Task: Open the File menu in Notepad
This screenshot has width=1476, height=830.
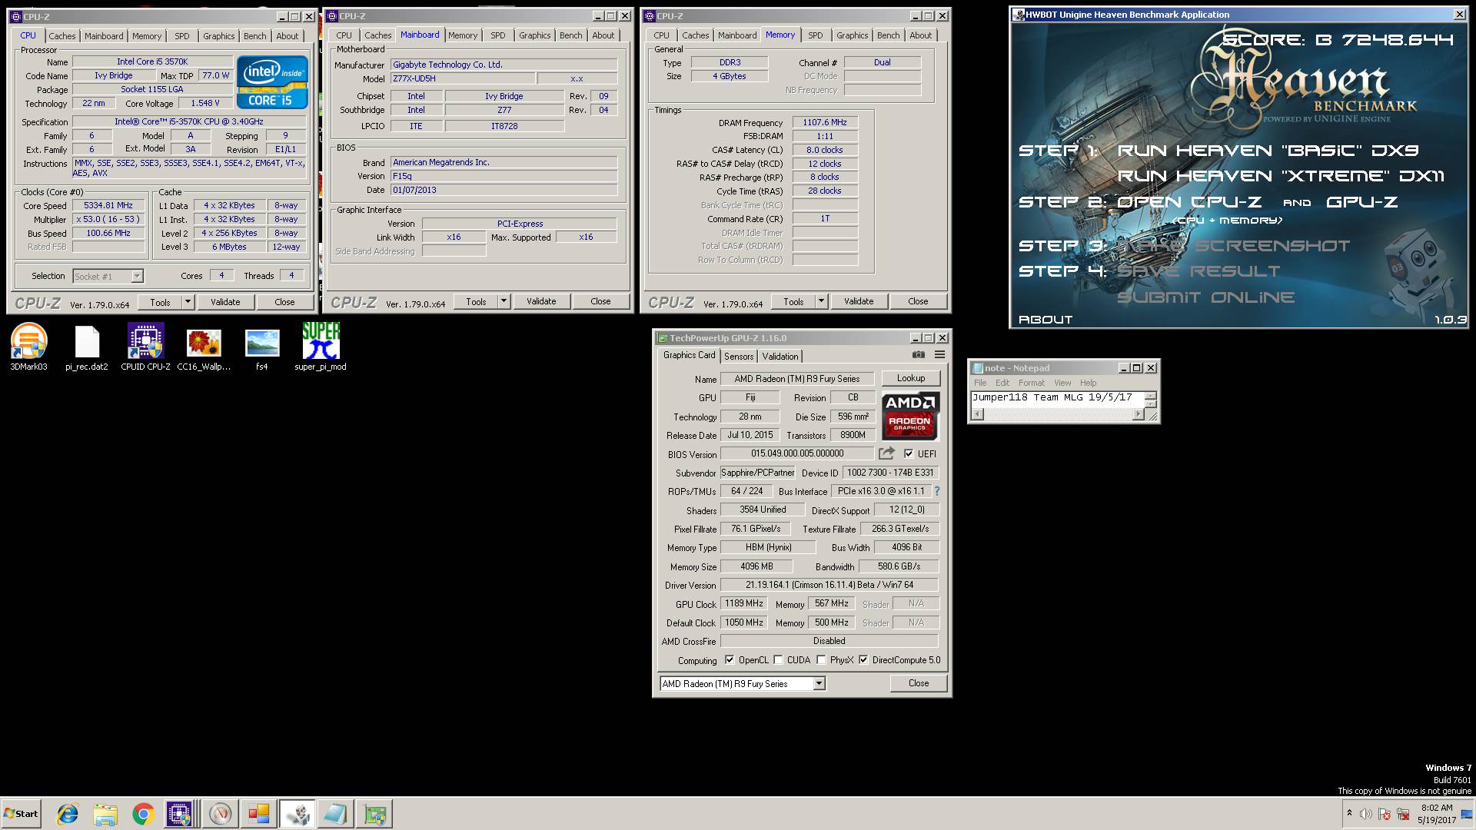Action: pos(980,383)
